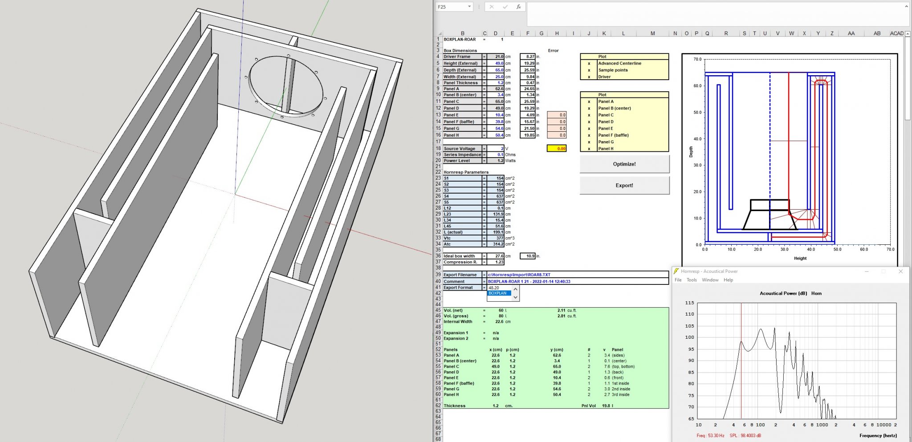Image resolution: width=912 pixels, height=442 pixels.
Task: Select the Panel B (center) value 3.4
Action: coord(496,95)
